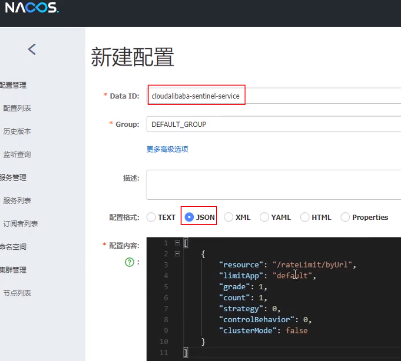The width and height of the screenshot is (401, 361).
Task: Click the "count" line in editor
Action: 243,298
